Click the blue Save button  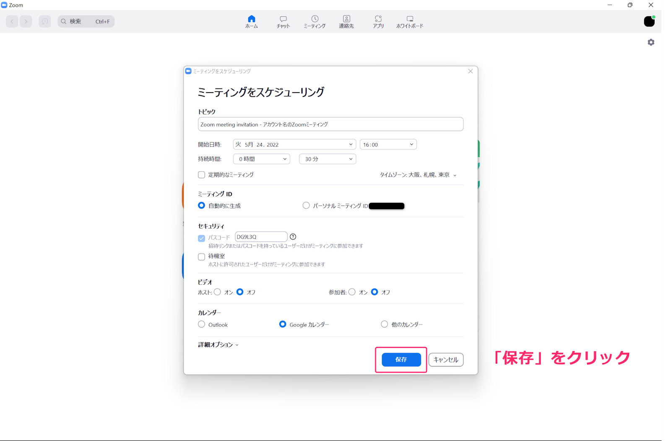tap(401, 360)
